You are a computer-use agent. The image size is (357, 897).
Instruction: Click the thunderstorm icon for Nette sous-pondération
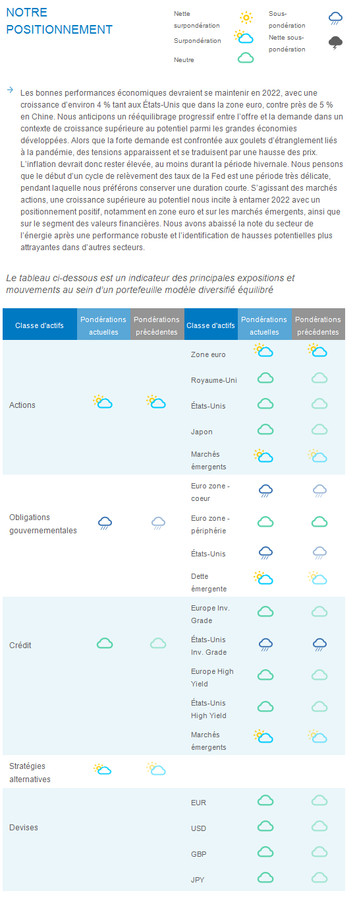336,44
